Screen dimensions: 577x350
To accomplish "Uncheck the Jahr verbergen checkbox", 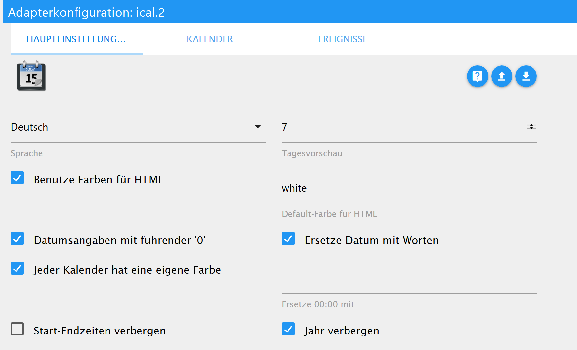I will tap(288, 329).
